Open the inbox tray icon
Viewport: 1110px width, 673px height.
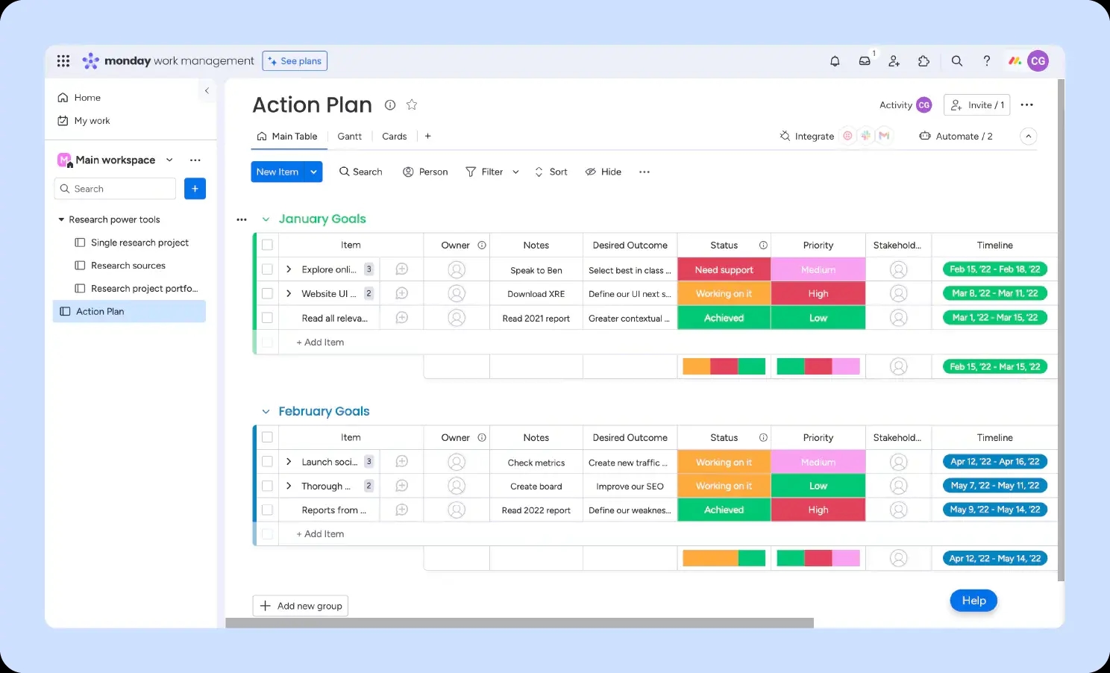click(x=865, y=61)
